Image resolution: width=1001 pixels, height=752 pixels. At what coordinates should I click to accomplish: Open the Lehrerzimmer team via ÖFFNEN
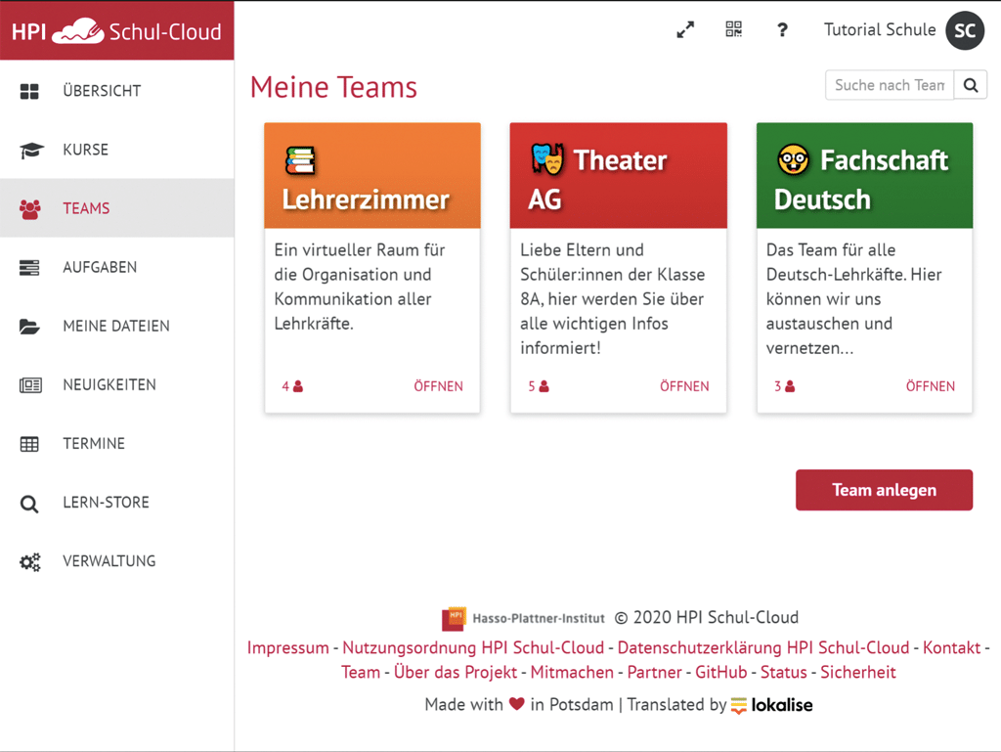438,386
